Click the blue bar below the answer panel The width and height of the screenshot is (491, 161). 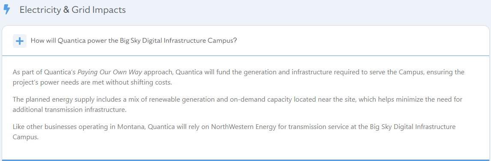click(246, 160)
